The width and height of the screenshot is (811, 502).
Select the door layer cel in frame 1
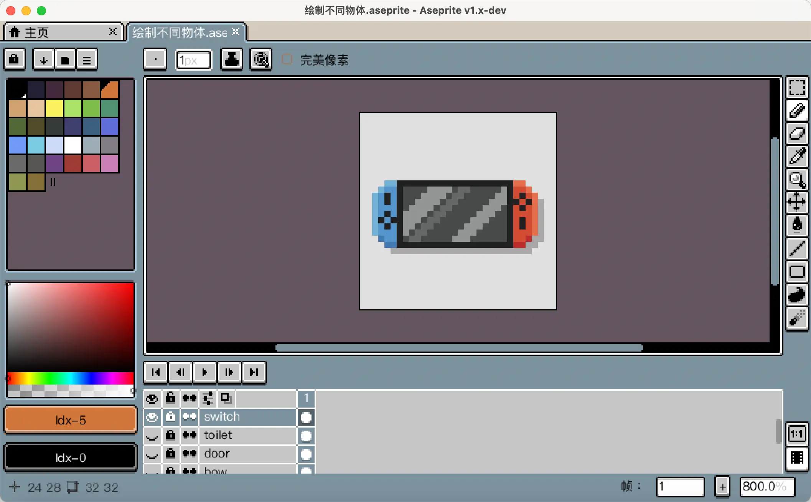tap(306, 454)
